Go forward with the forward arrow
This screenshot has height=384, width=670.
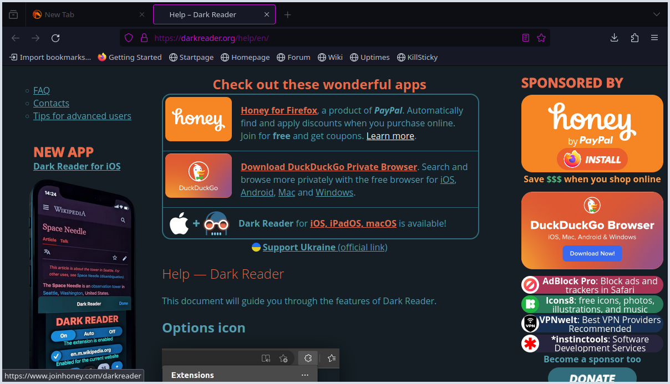click(x=35, y=38)
